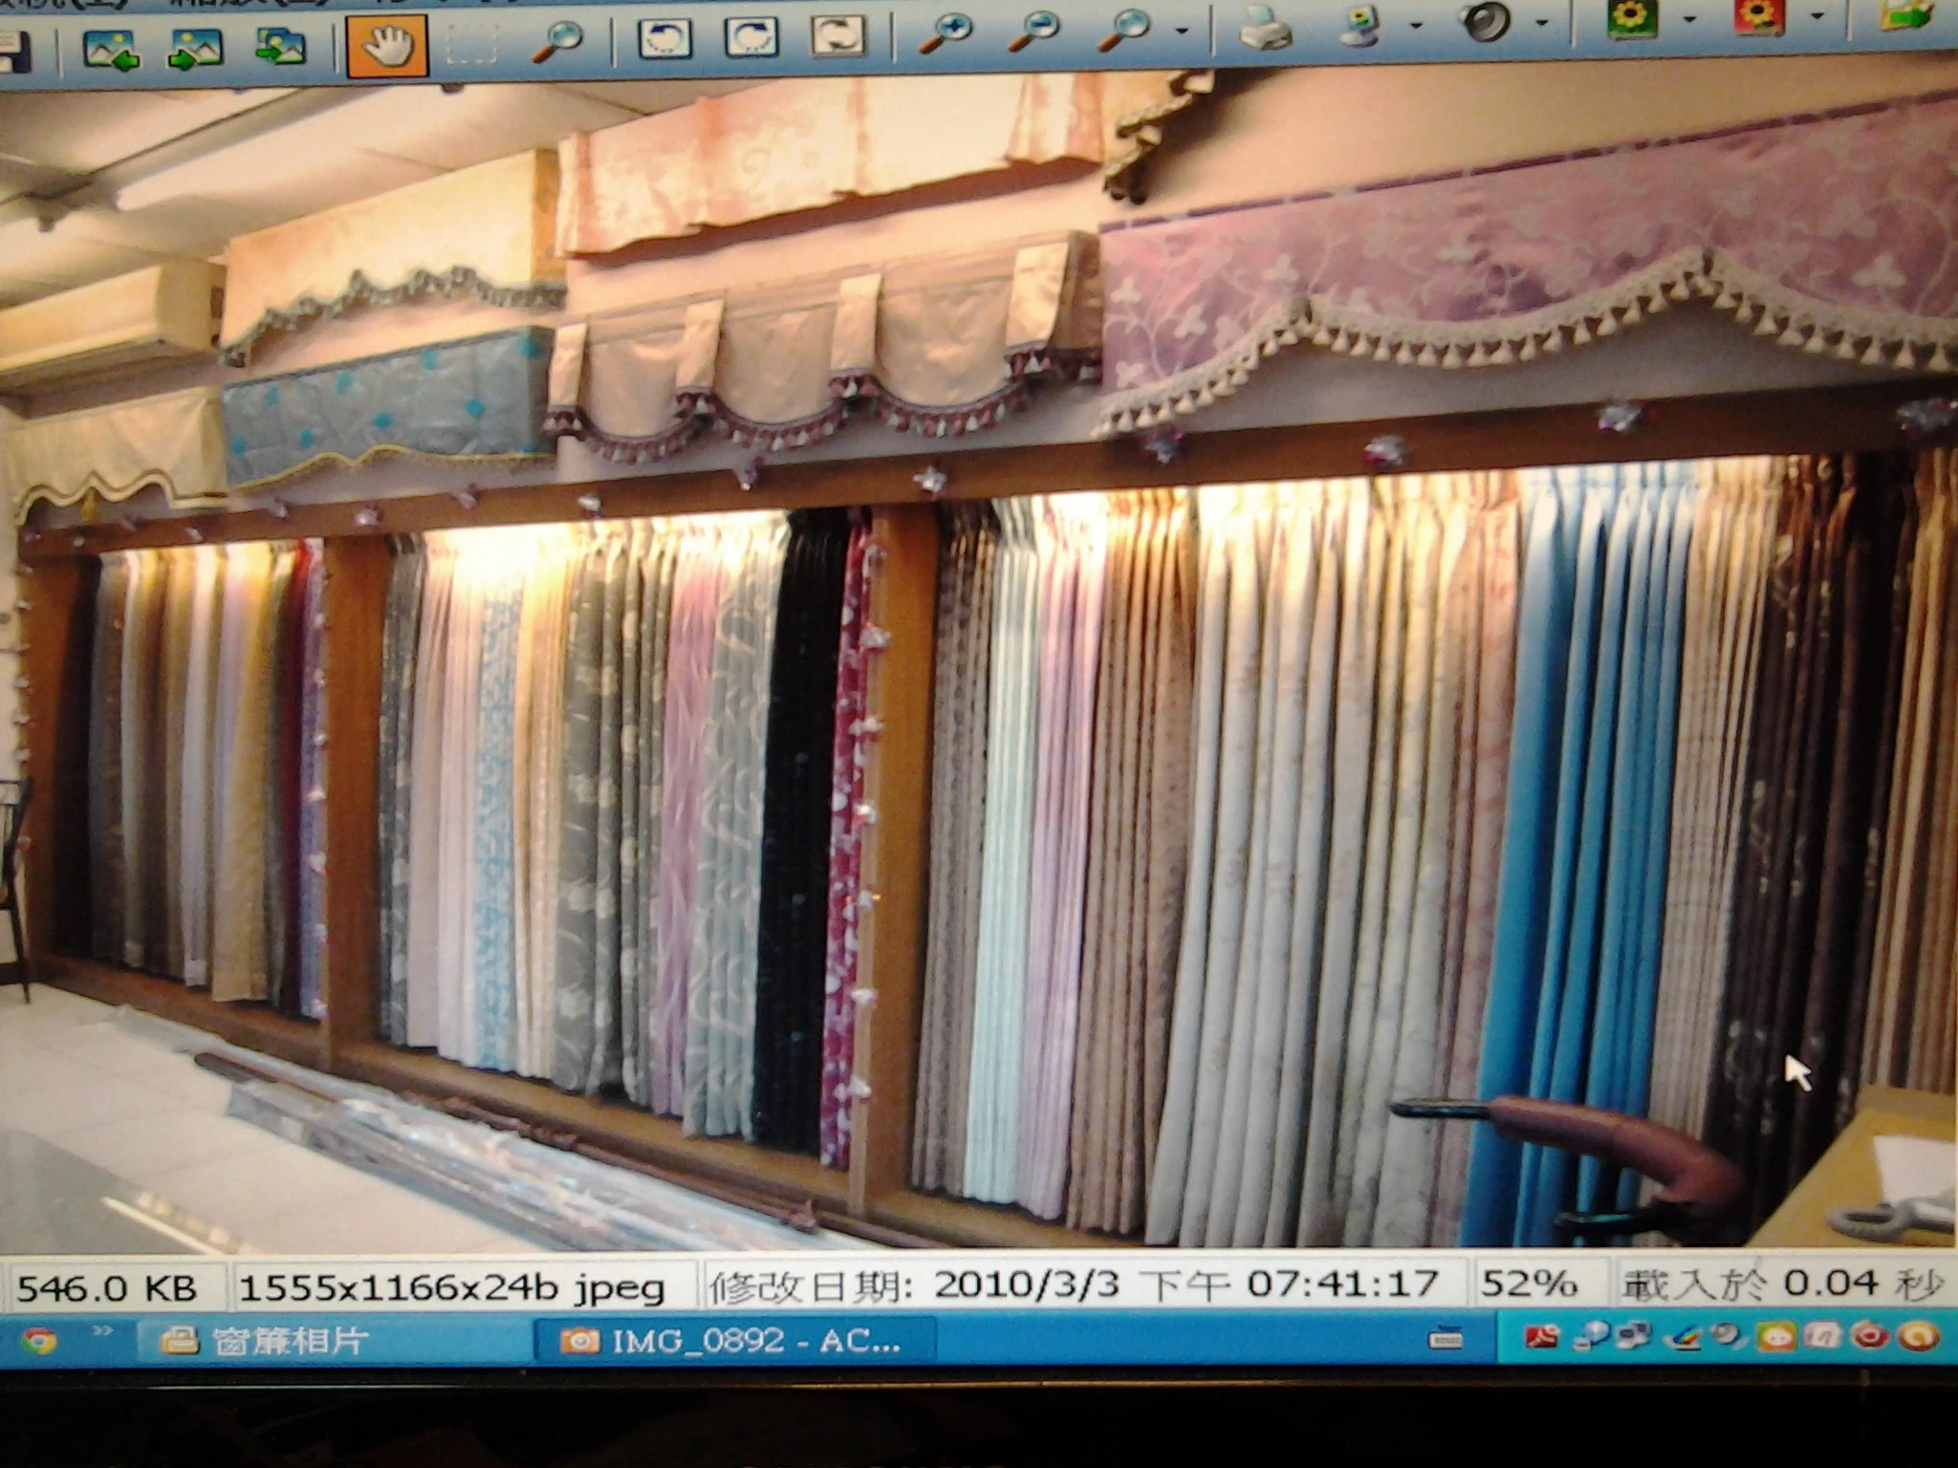This screenshot has height=1468, width=1958.
Task: Click the keyboard language bar icon
Action: (x=1445, y=1339)
